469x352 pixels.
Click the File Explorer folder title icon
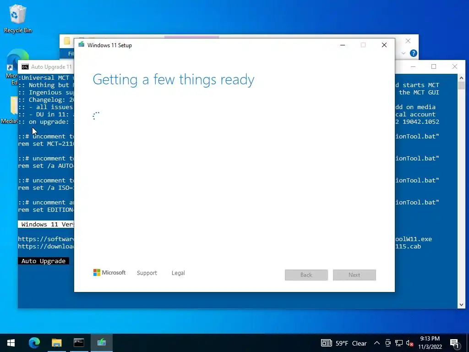click(67, 41)
